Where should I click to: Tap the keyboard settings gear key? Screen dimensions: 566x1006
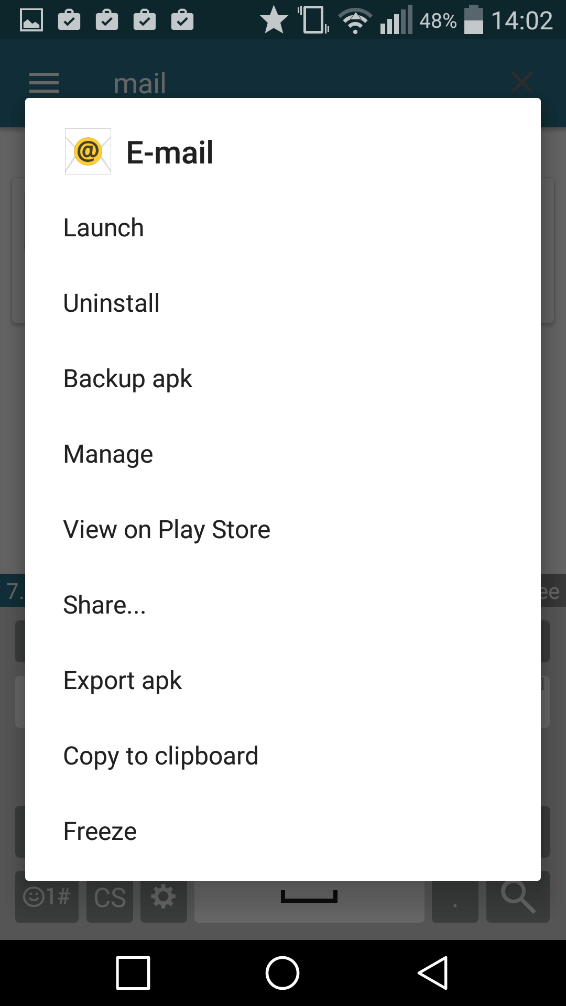click(x=164, y=897)
